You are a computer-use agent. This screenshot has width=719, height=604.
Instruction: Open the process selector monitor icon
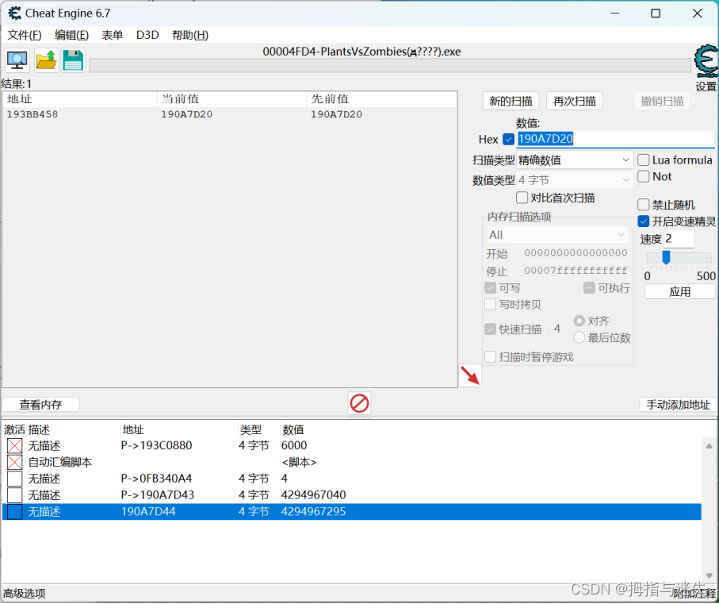point(17,60)
